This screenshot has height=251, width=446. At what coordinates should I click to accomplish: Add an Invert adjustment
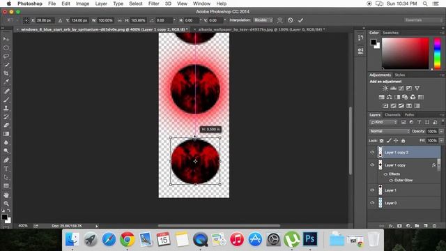point(385,106)
